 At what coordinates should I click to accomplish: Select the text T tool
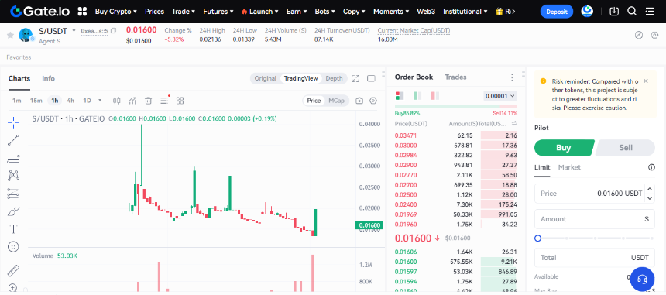13,229
